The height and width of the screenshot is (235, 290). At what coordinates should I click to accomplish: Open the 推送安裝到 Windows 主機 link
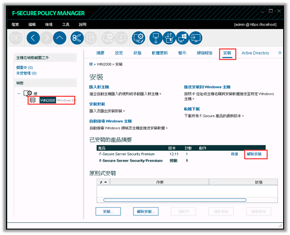[x=207, y=87]
